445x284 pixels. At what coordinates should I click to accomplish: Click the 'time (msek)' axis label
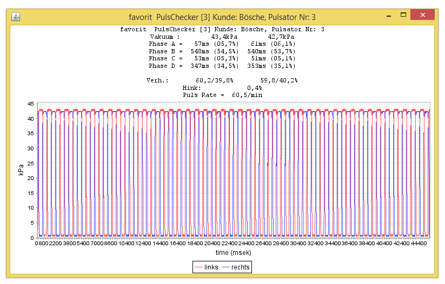click(x=233, y=253)
